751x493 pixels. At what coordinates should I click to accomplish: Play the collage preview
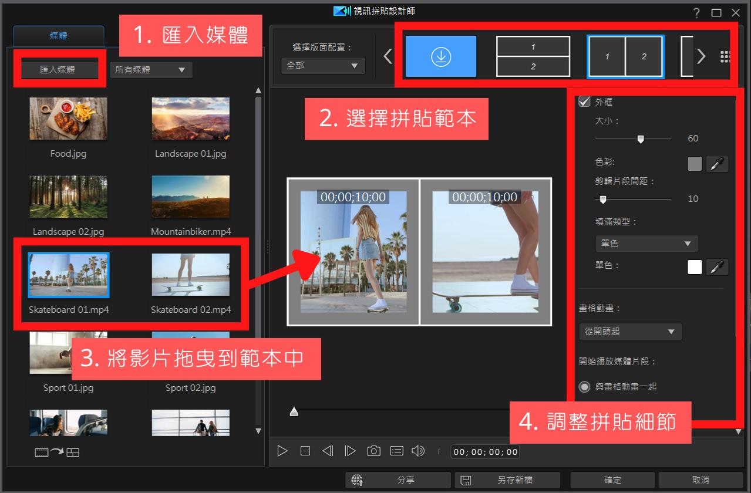pyautogui.click(x=282, y=451)
